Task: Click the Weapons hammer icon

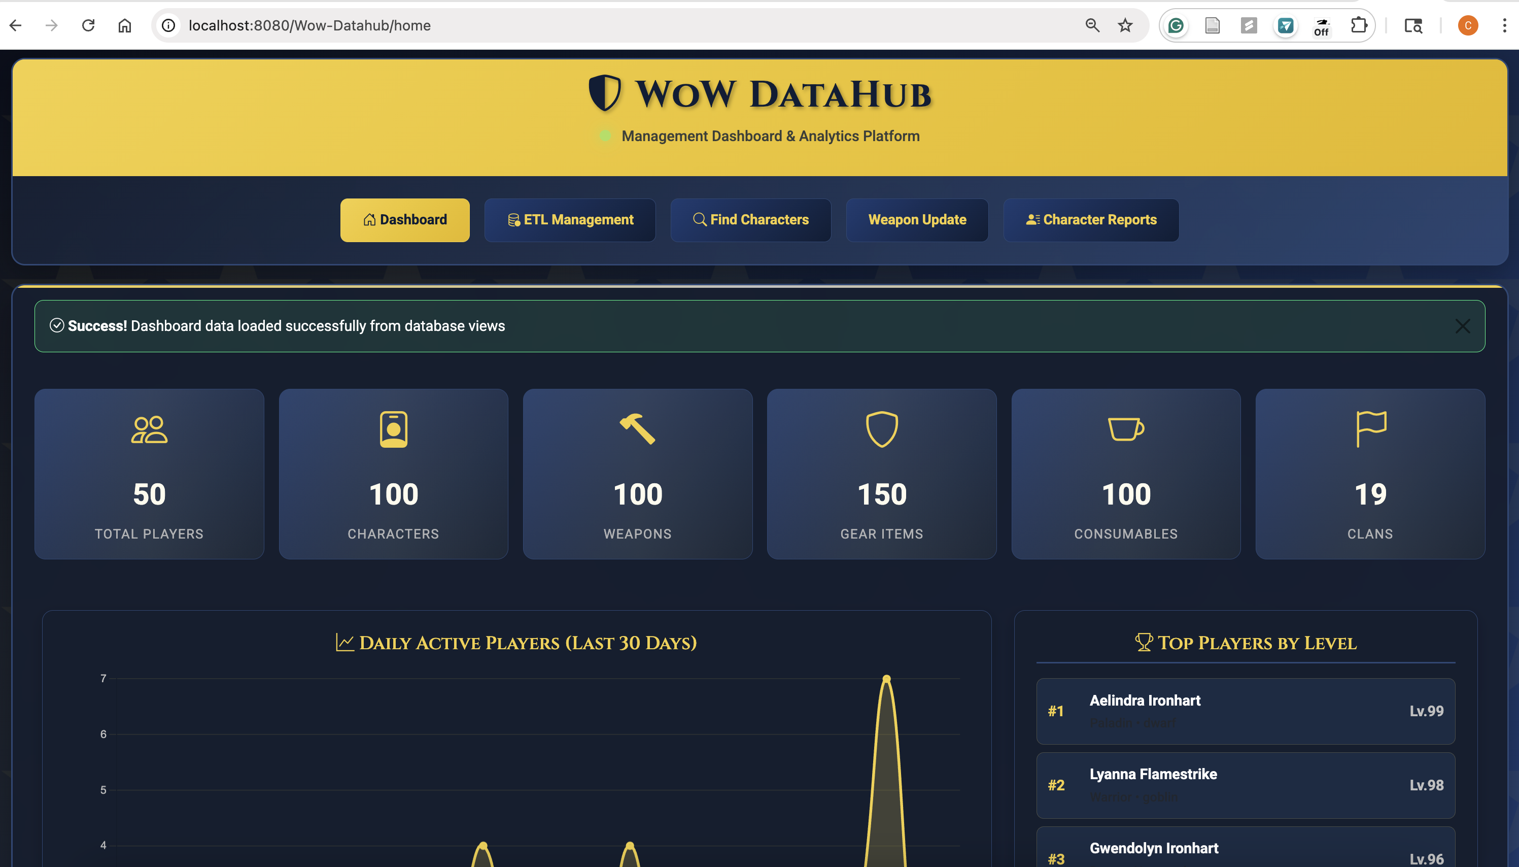Action: 637,429
